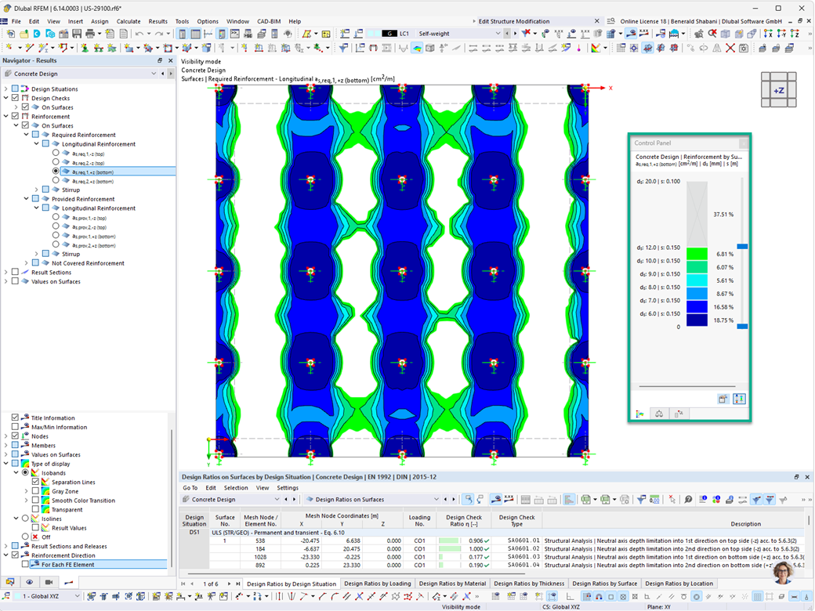Open the Concrete Design navigator dropdown
This screenshot has width=815, height=611.
tap(154, 74)
